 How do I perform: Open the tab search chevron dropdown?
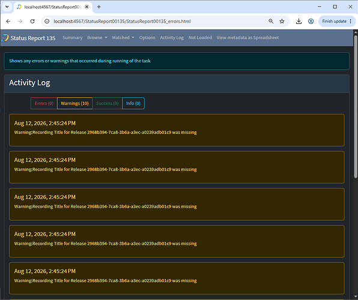7,7
